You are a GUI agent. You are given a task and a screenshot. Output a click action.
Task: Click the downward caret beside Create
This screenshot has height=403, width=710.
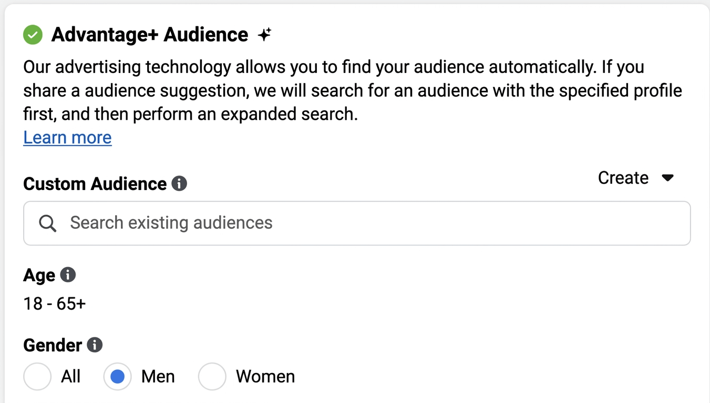coord(667,178)
